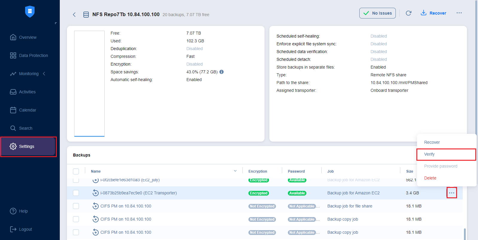Viewport: 478px width, 240px height.
Task: Select Delete in the context menu
Action: click(x=430, y=178)
